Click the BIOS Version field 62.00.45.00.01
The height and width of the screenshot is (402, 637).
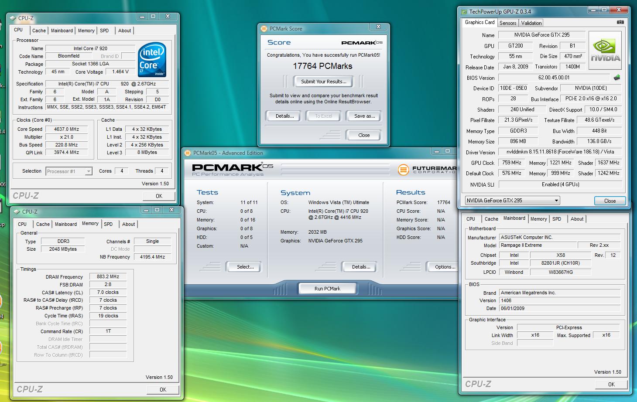tap(554, 78)
